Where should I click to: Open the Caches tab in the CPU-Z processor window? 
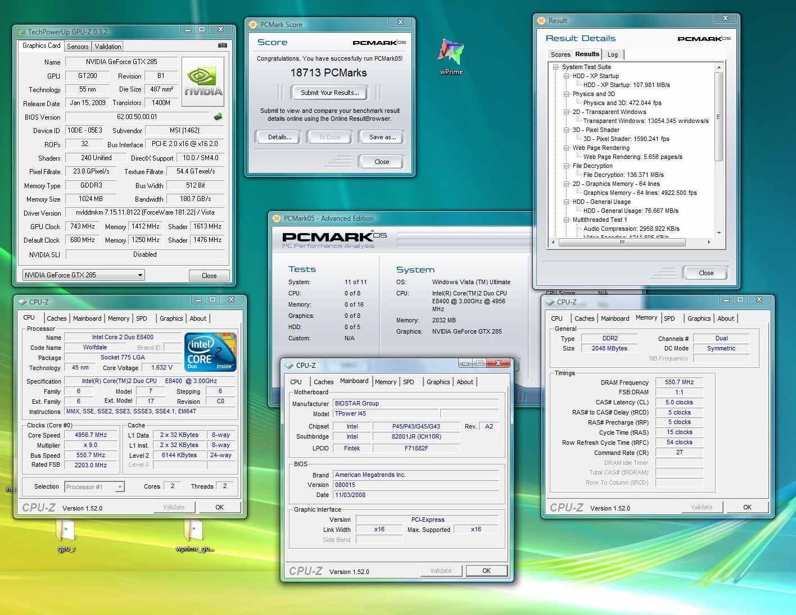pyautogui.click(x=57, y=318)
